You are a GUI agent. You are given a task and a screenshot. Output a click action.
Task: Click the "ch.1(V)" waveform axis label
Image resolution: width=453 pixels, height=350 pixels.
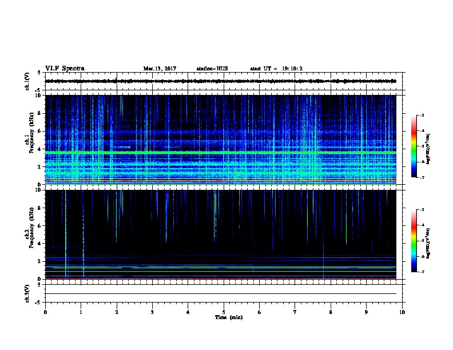point(27,81)
